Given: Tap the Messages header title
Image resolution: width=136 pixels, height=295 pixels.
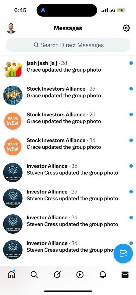Looking at the screenshot, I should [68, 28].
